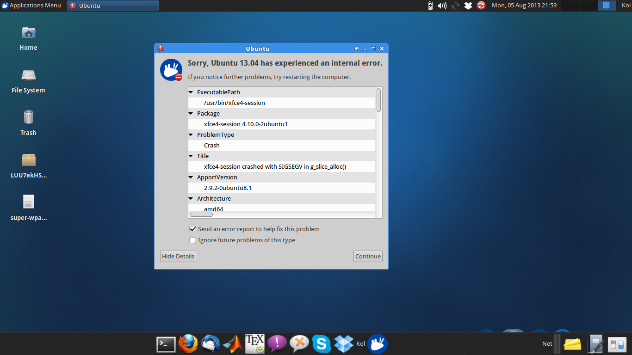Open Thunderbird mail from the dock
Viewport: 632px width, 355px height.
211,344
